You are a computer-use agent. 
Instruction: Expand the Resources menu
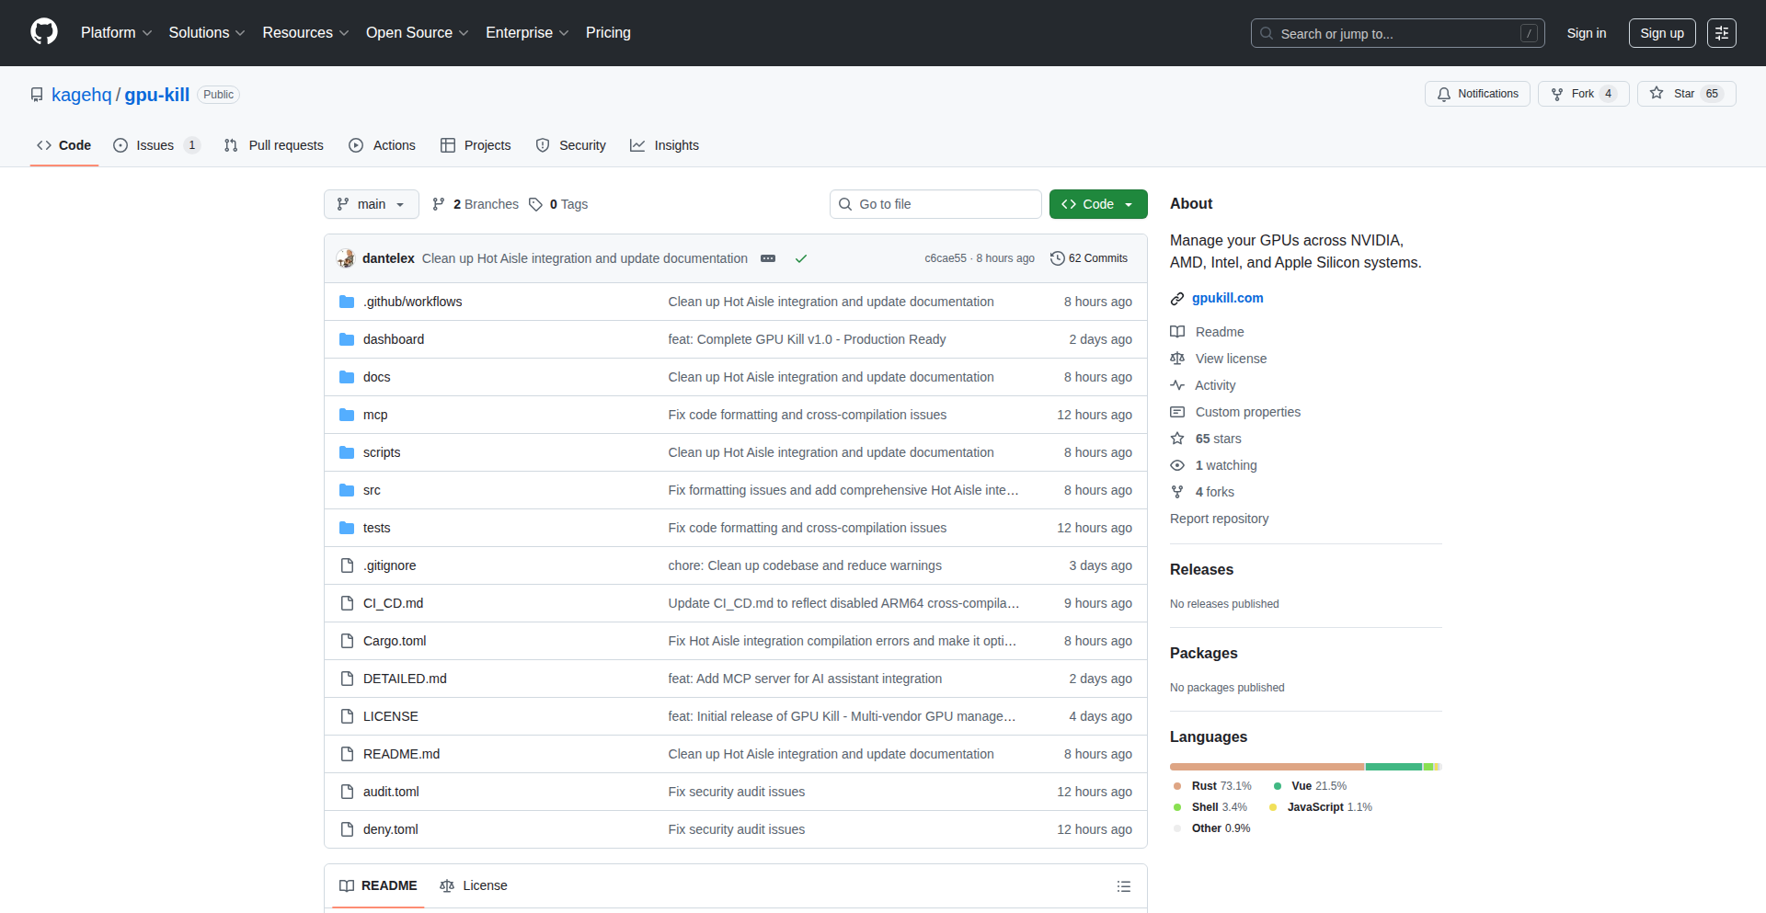coord(305,33)
